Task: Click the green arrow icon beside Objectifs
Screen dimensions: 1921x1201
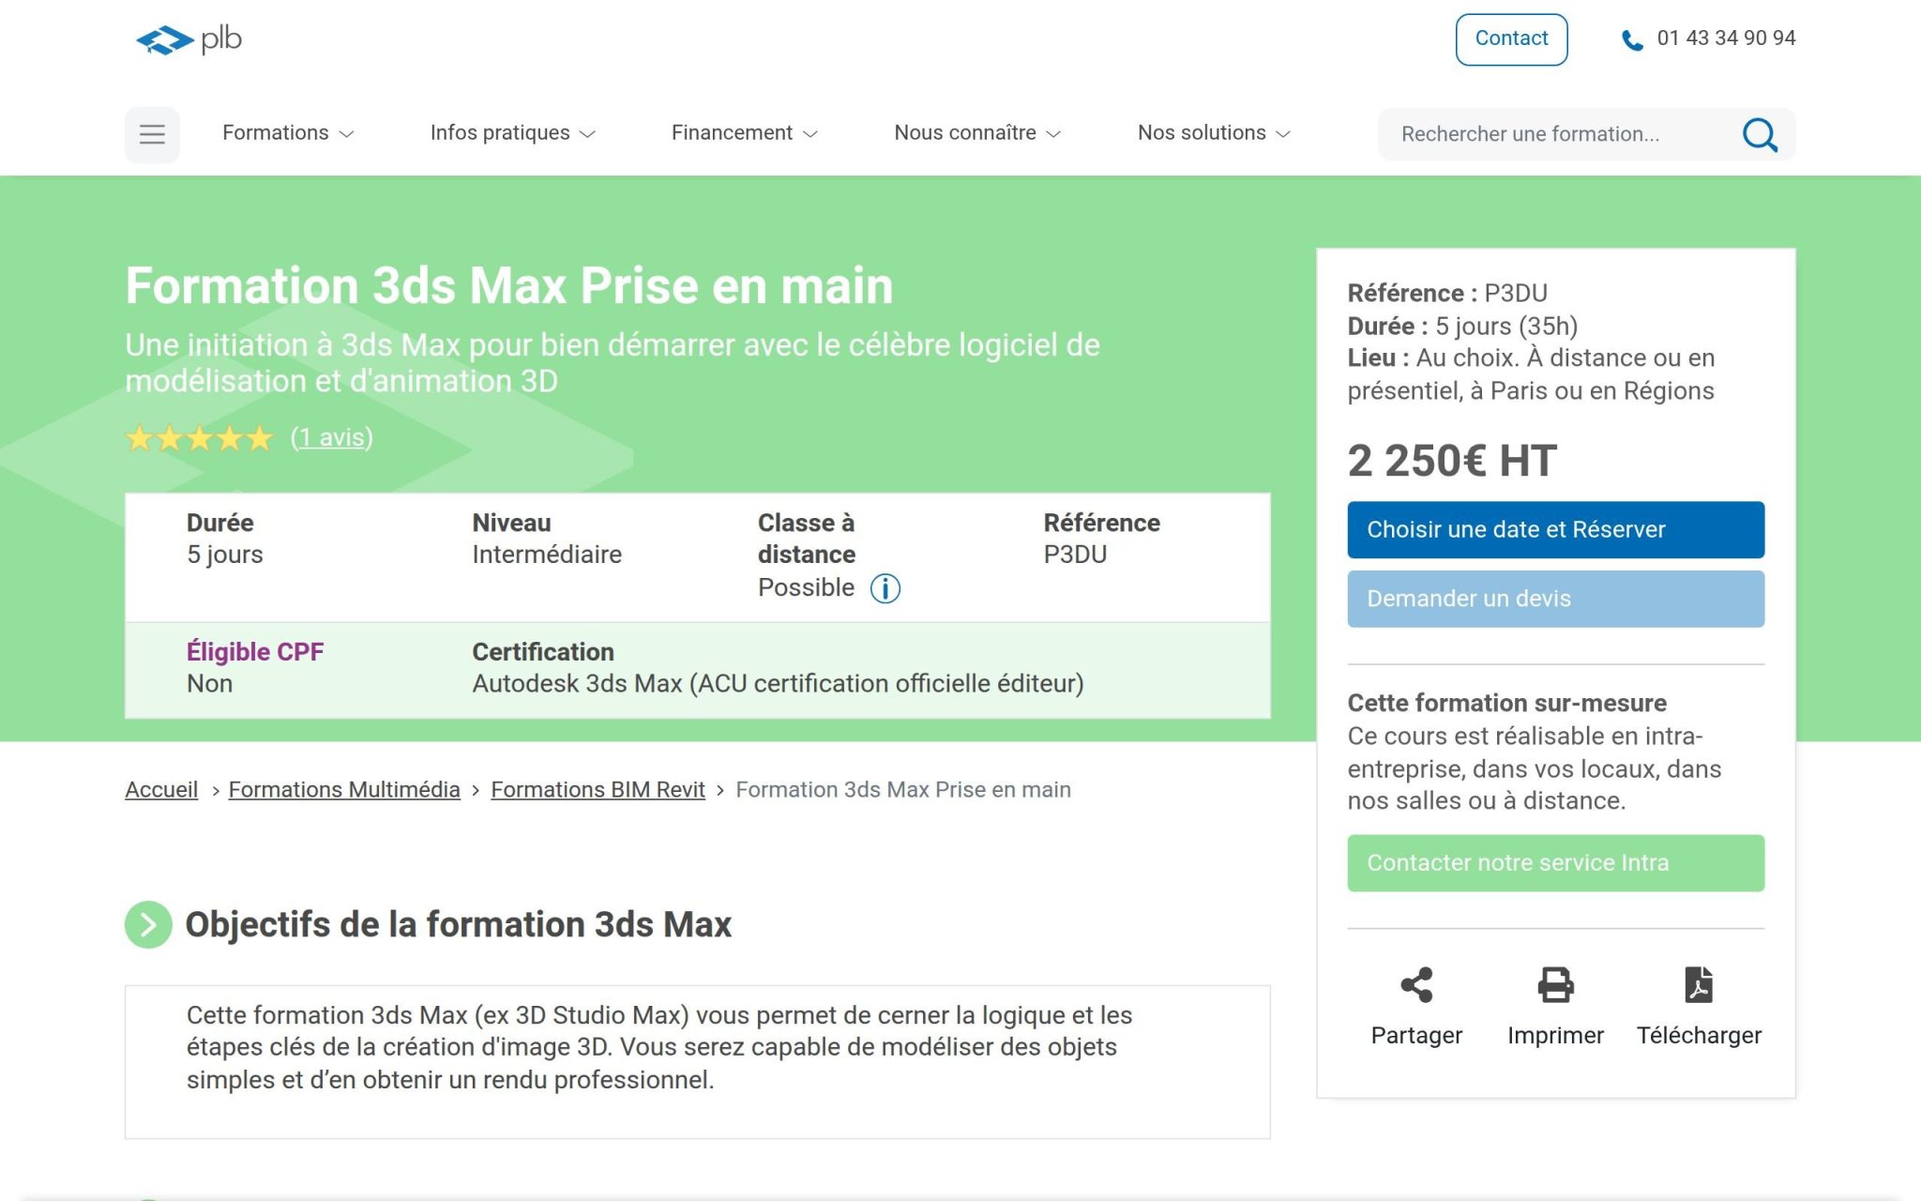Action: click(x=148, y=925)
